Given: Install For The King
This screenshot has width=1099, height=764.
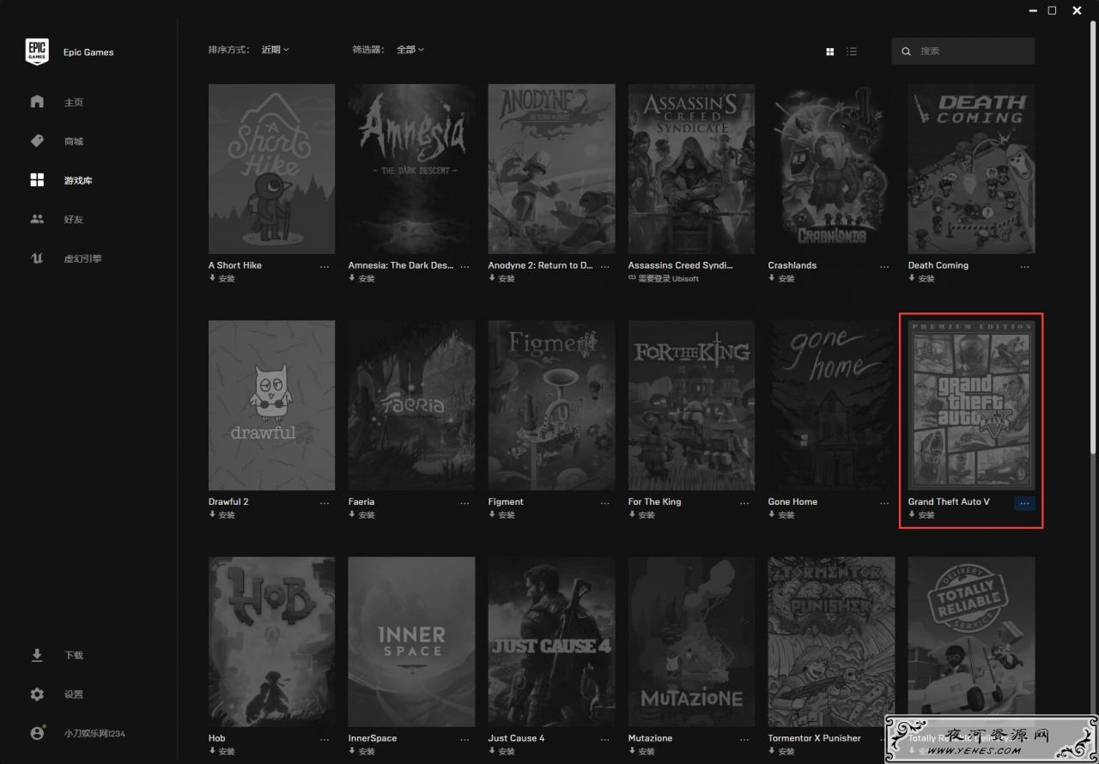Looking at the screenshot, I should point(641,515).
